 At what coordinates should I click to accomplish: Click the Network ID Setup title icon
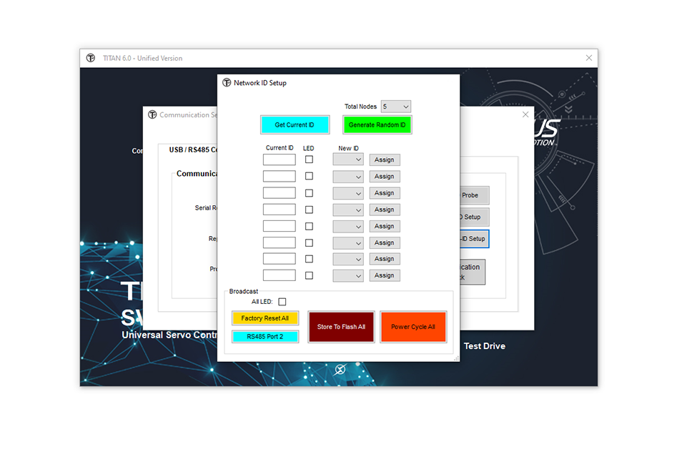pyautogui.click(x=227, y=83)
